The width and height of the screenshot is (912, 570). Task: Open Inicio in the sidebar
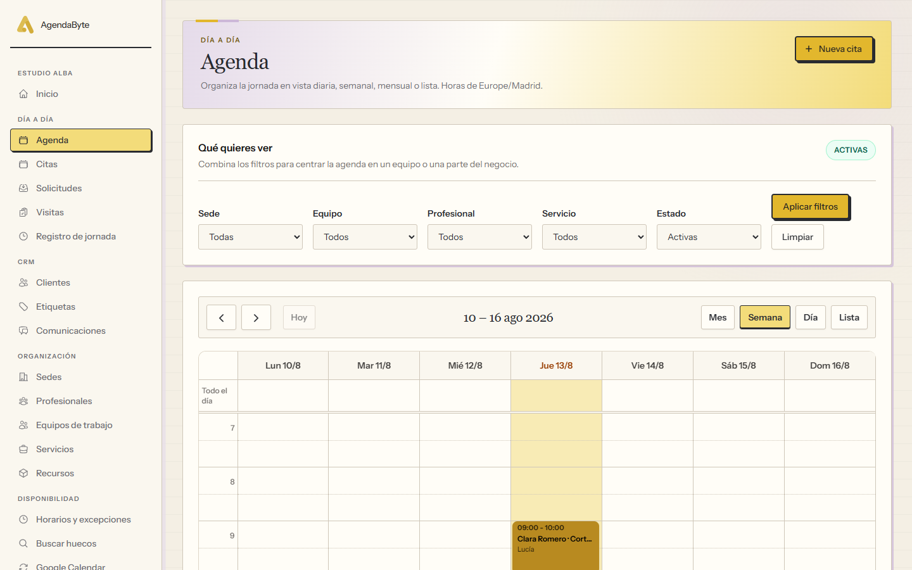81,94
